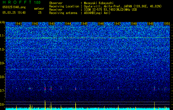The height and width of the screenshot is (110, 173).
Task: Click the 0.9 frequency axis label
Action: pos(2,63)
